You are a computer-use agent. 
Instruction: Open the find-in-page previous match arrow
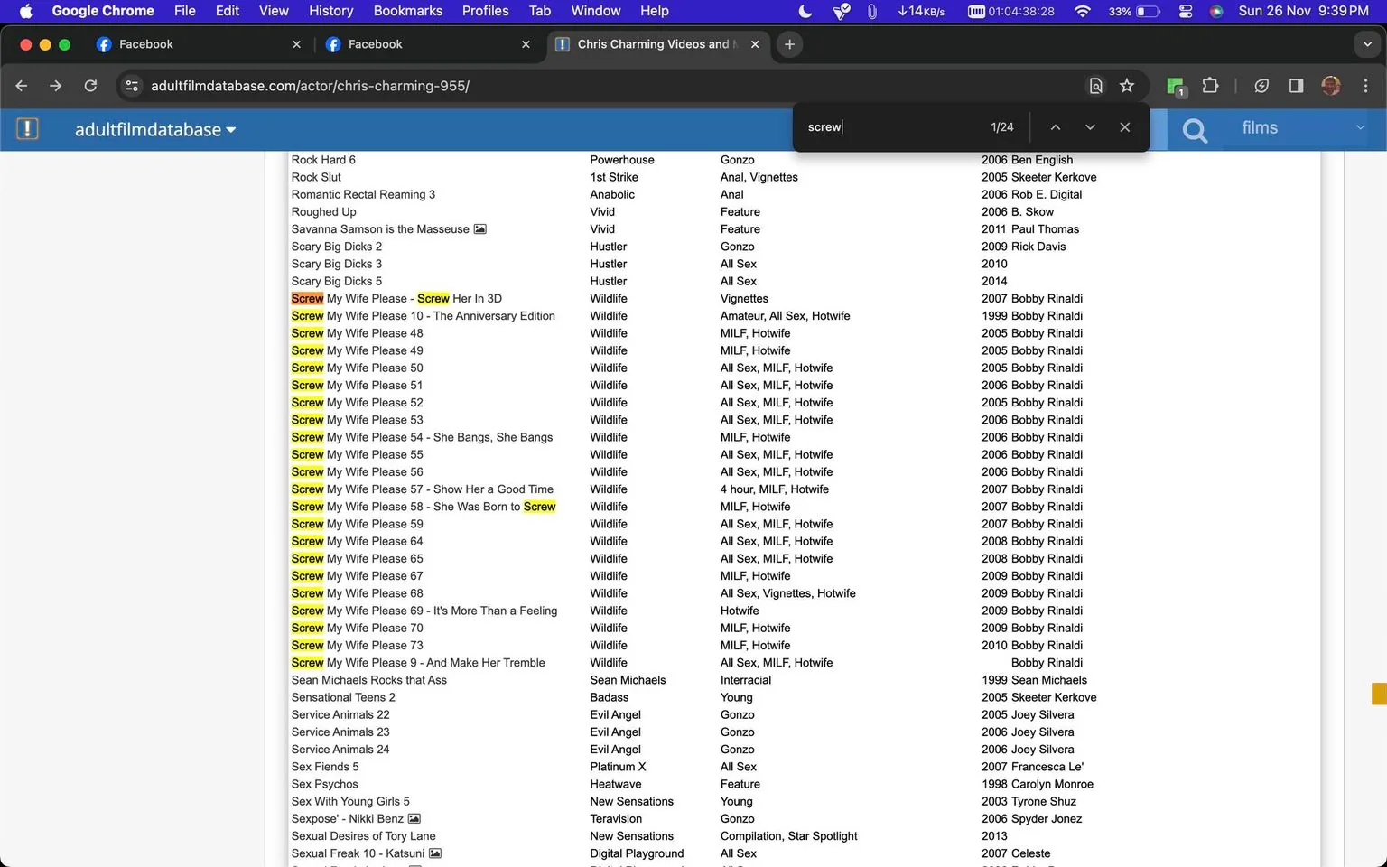(x=1055, y=127)
